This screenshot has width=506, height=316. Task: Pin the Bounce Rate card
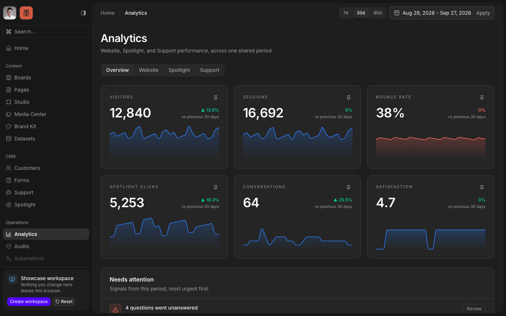pyautogui.click(x=482, y=97)
